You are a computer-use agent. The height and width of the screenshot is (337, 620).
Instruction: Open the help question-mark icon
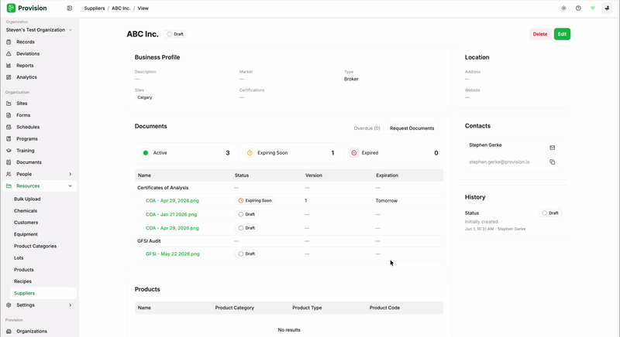pyautogui.click(x=578, y=9)
